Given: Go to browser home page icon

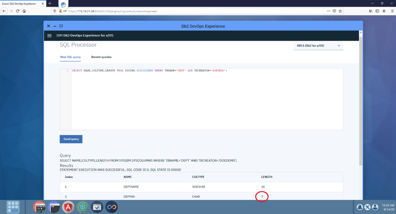Looking at the screenshot, I should pyautogui.click(x=24, y=11).
